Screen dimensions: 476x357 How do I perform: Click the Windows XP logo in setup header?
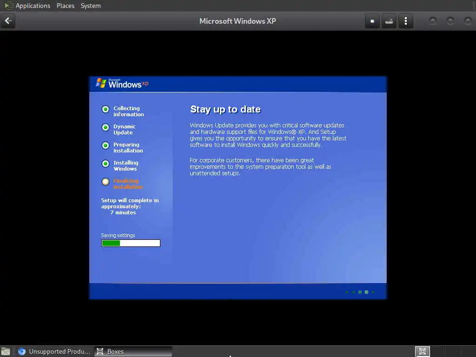click(122, 84)
